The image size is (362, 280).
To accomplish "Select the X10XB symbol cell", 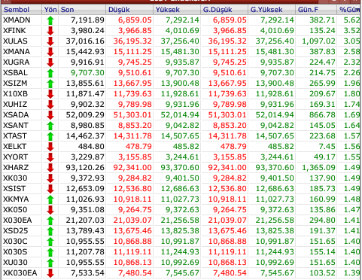I will (x=22, y=94).
